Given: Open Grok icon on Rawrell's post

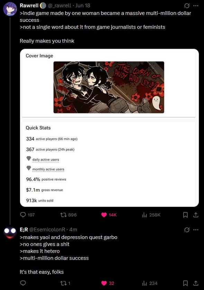Looking at the screenshot, I should 187,6.
